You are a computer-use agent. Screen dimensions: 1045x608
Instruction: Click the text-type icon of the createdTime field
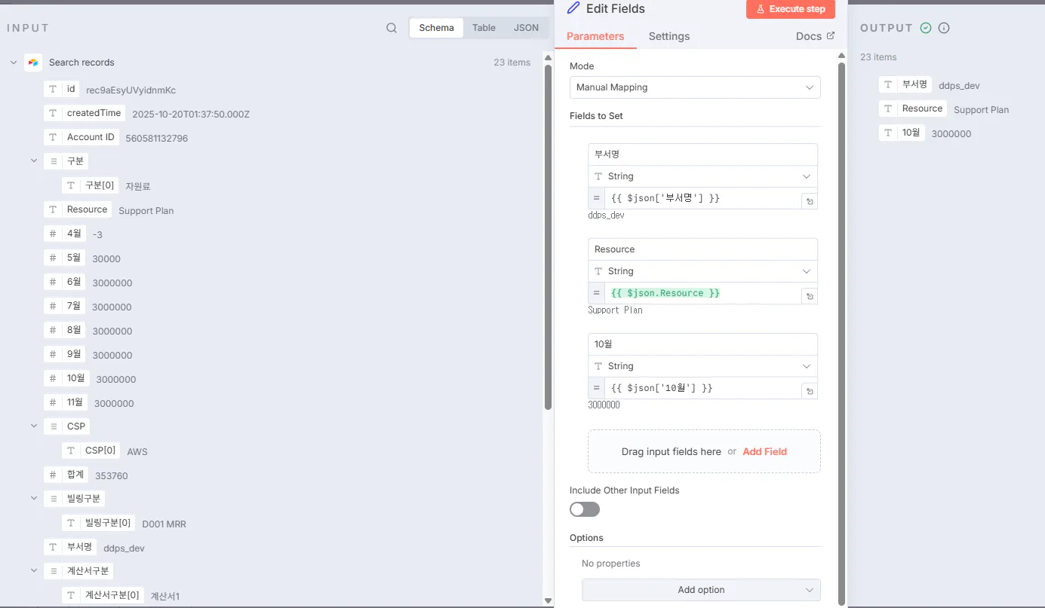coord(53,113)
